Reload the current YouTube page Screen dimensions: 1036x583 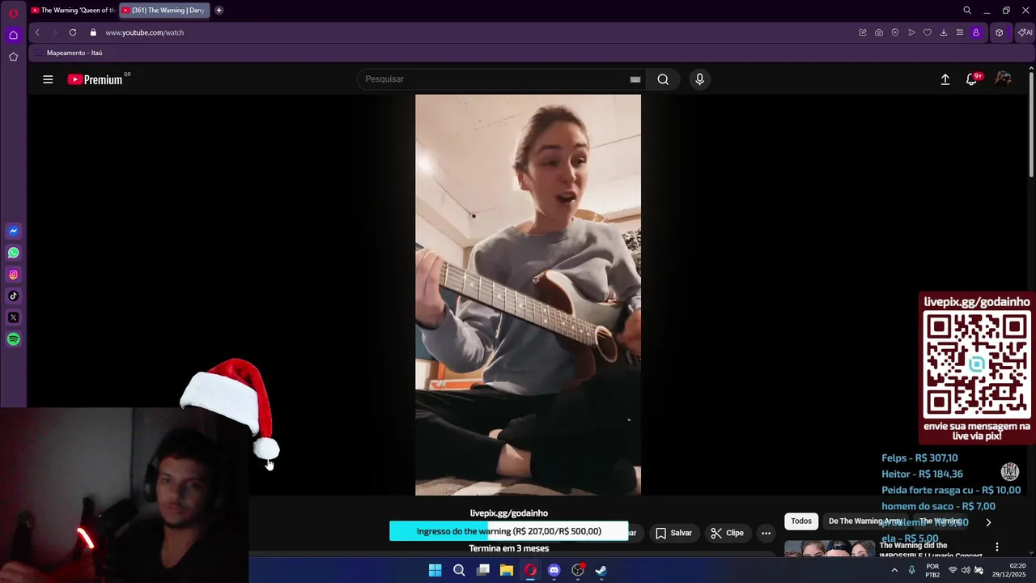tap(73, 32)
